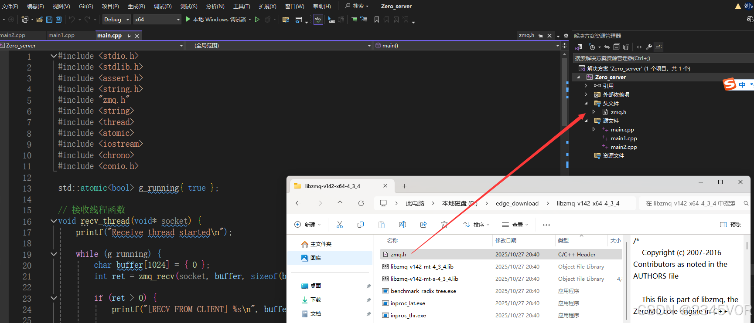The image size is (754, 323).
Task: Click the 本地 Windows 调试器 button
Action: [218, 20]
